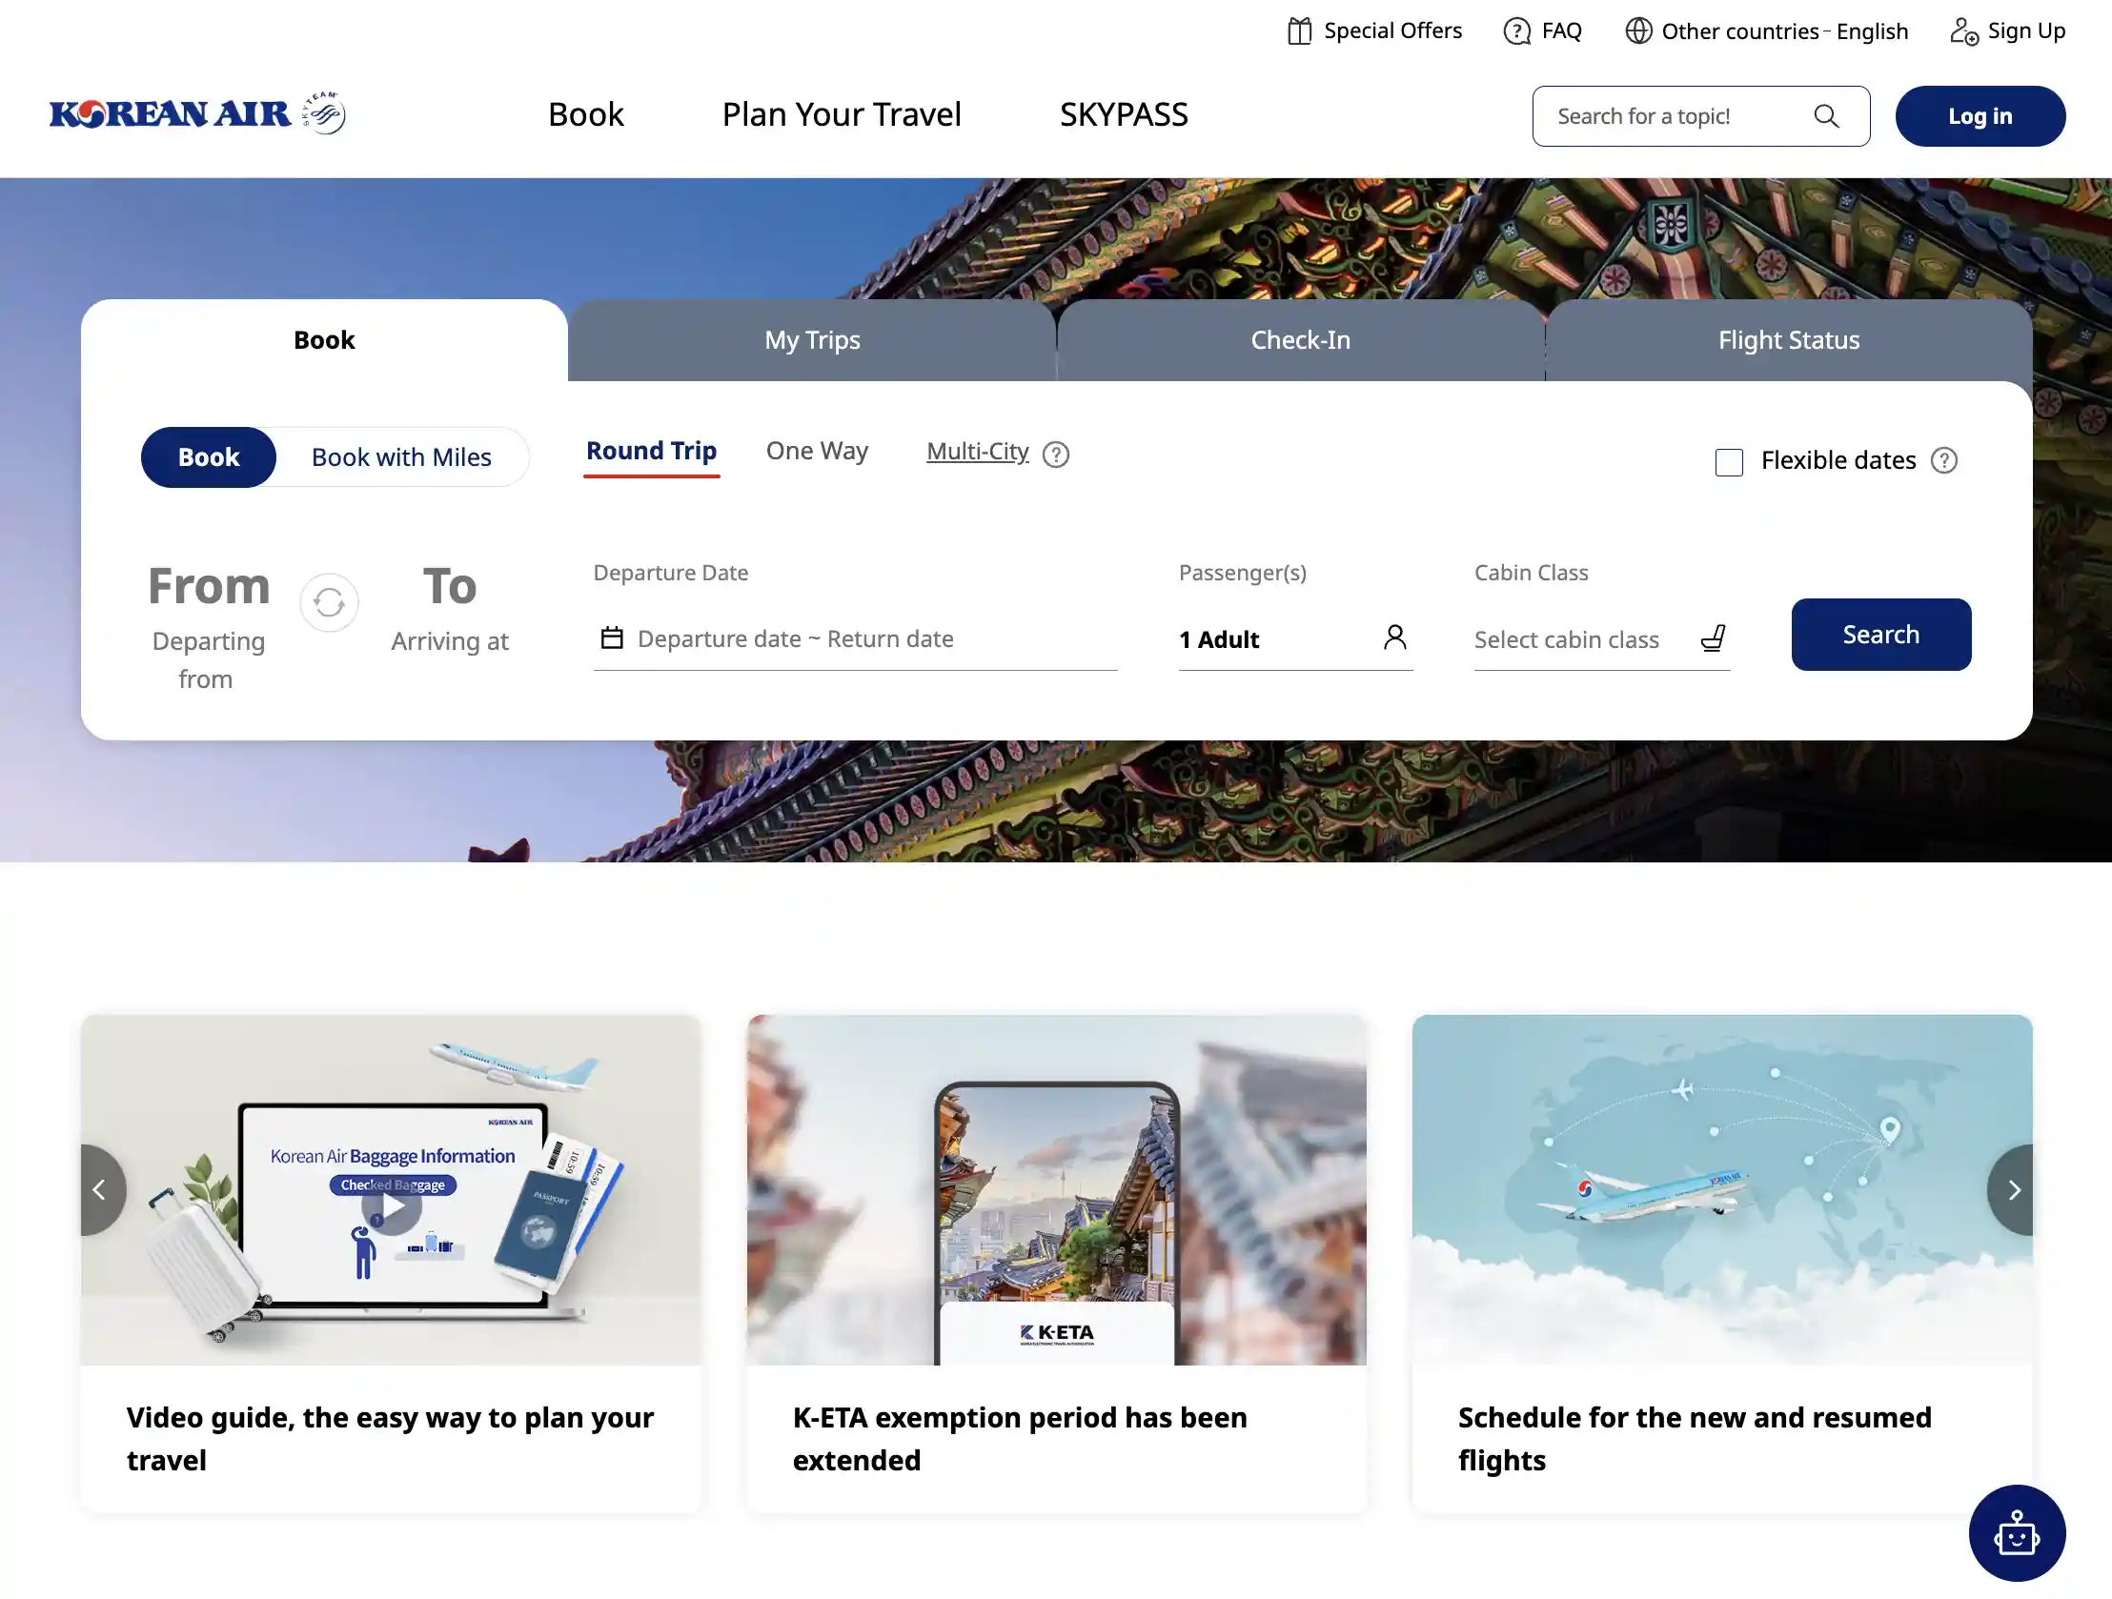
Task: Click the departure date calendar icon
Action: [610, 638]
